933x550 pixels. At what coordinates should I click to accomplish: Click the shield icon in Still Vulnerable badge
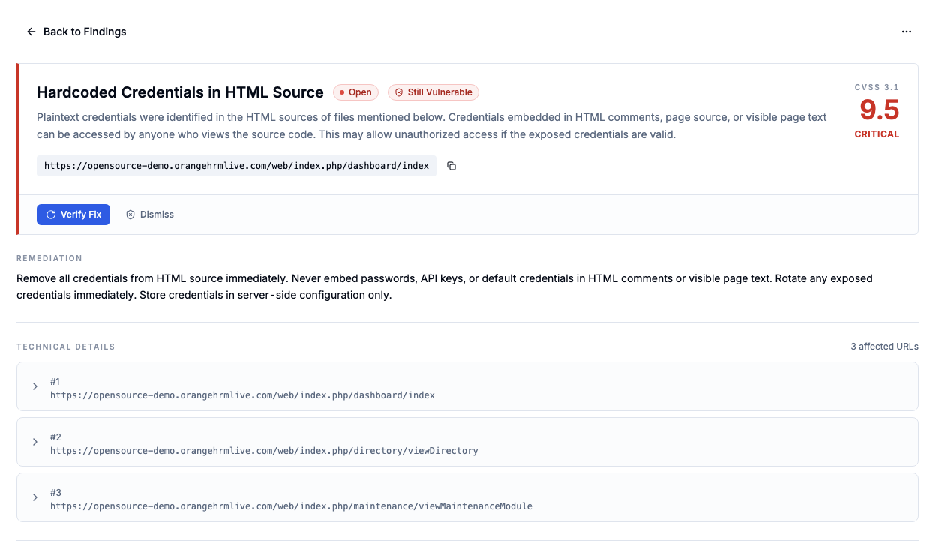pos(399,92)
